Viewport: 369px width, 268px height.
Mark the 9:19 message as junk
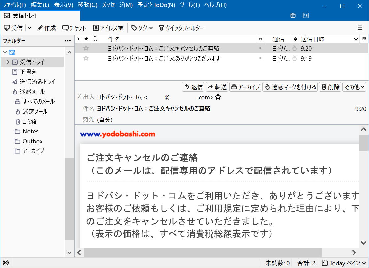coord(294,58)
